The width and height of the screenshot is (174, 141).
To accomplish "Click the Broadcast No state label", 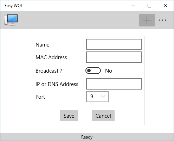I will point(109,71).
